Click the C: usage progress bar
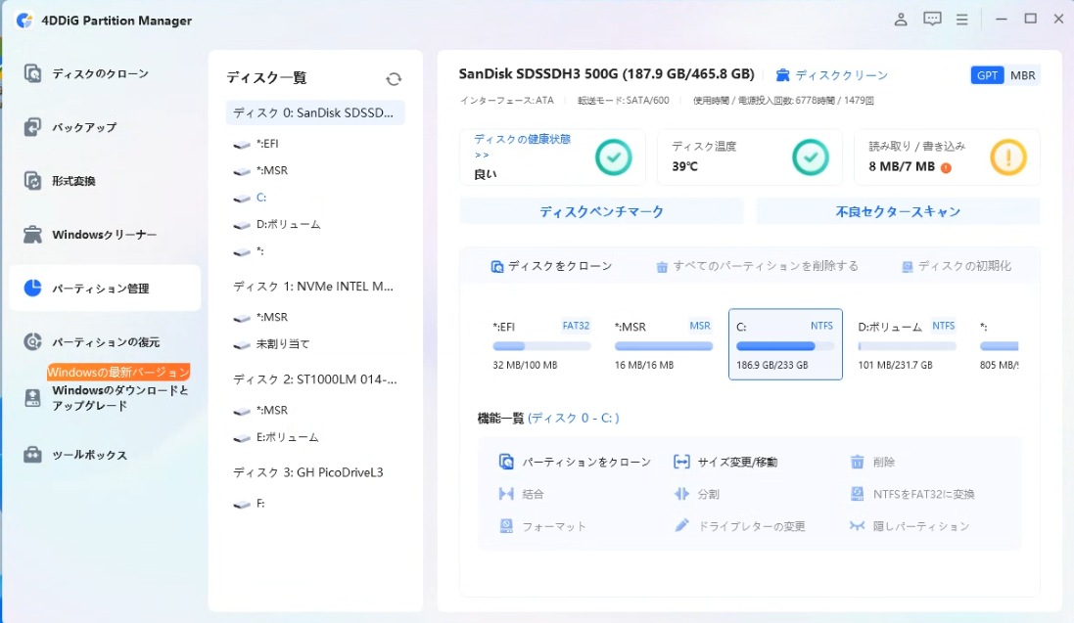This screenshot has width=1074, height=623. pyautogui.click(x=785, y=346)
